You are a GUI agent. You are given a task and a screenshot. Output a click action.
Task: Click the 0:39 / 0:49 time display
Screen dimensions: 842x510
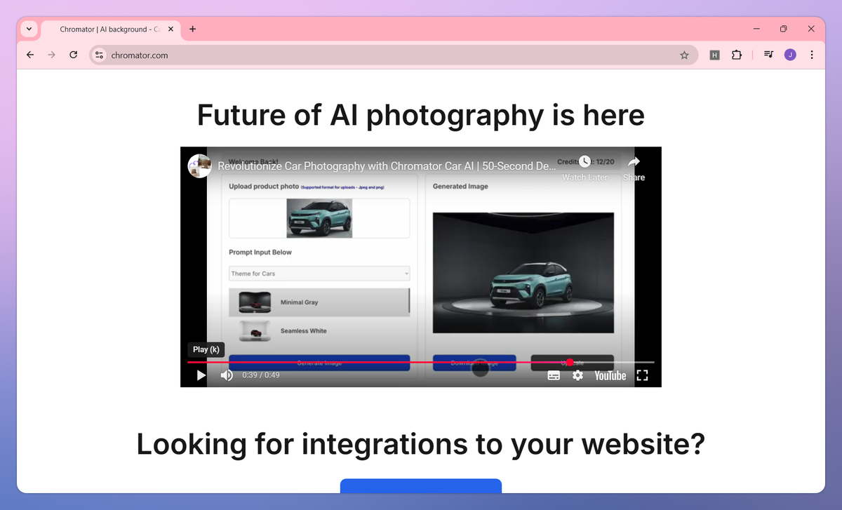click(x=261, y=375)
